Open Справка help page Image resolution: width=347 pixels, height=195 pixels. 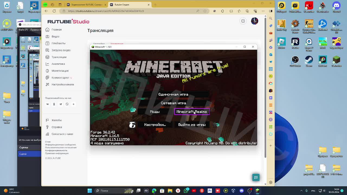click(x=54, y=127)
